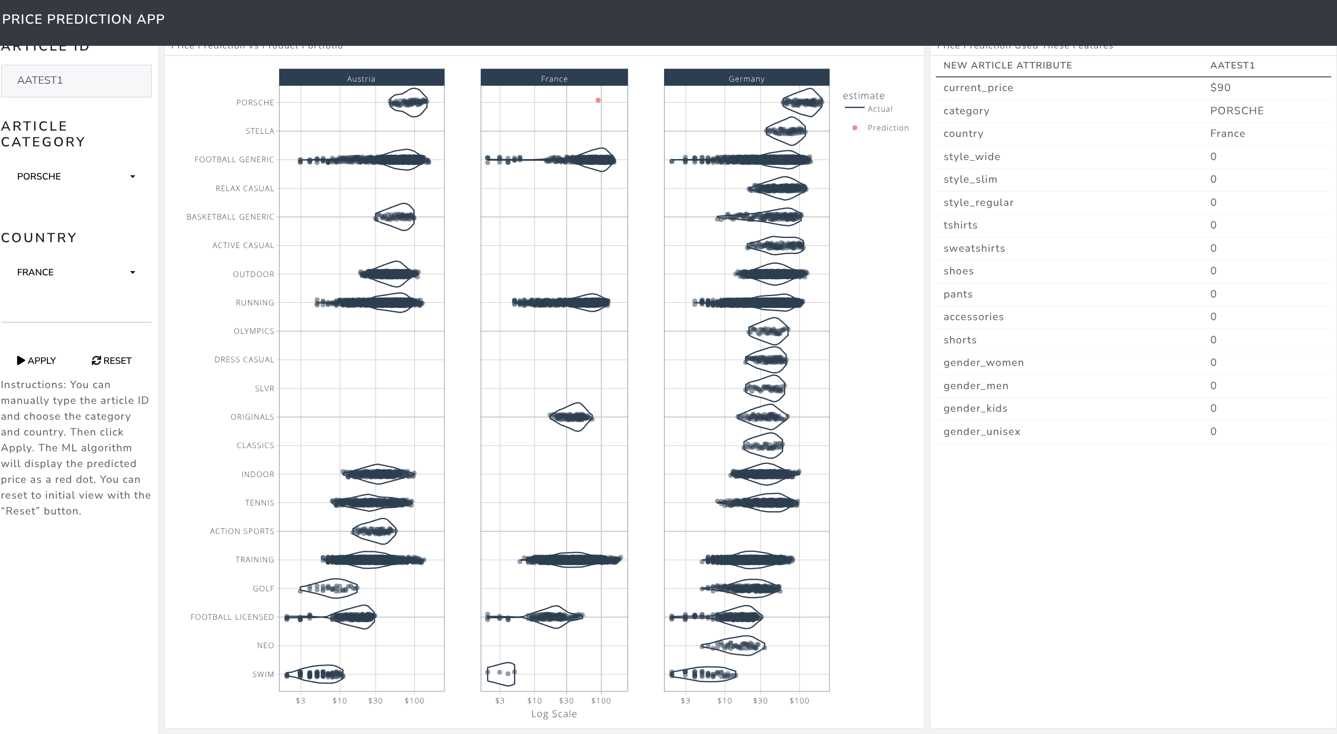
Task: Click the Austria facet header
Action: [x=361, y=78]
